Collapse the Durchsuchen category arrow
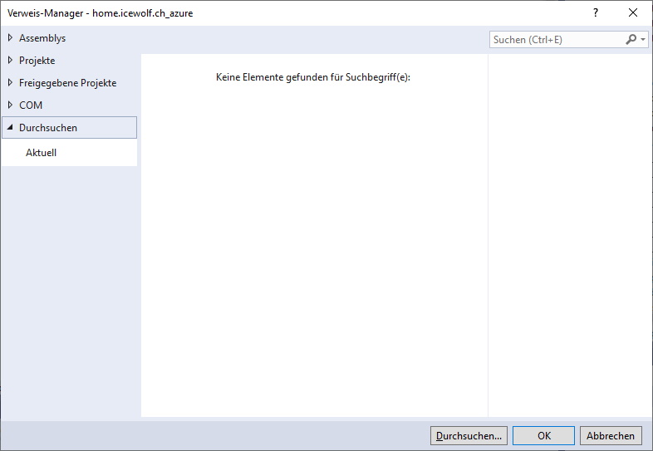The width and height of the screenshot is (653, 451). (11, 127)
